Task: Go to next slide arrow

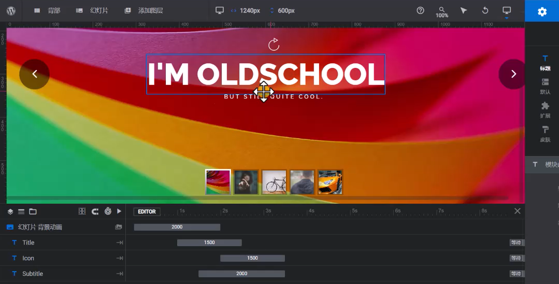Action: point(513,74)
